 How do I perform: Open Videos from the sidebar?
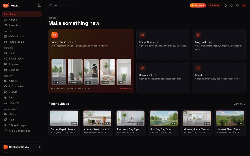coord(22,20)
